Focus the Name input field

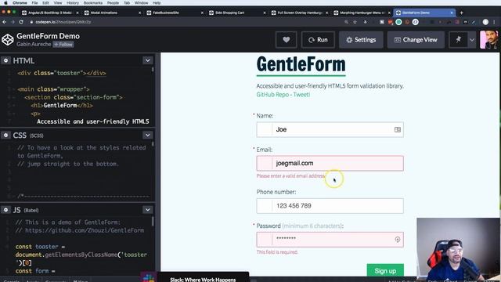point(330,129)
